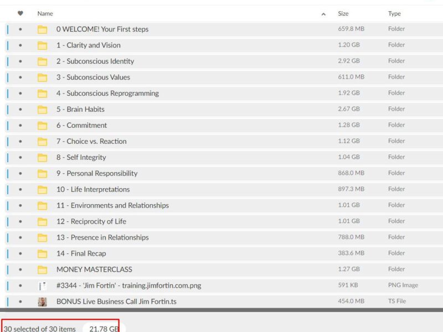Toggle favorite dot for Self Integrity row
The height and width of the screenshot is (332, 443).
tap(20, 158)
